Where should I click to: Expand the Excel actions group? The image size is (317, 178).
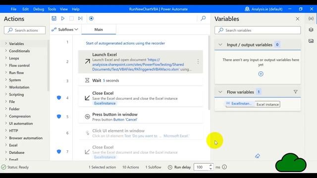[x=6, y=145]
